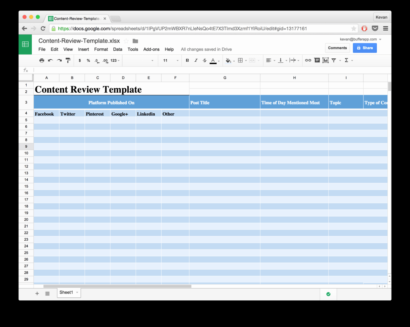Open the text color picker

point(213,60)
